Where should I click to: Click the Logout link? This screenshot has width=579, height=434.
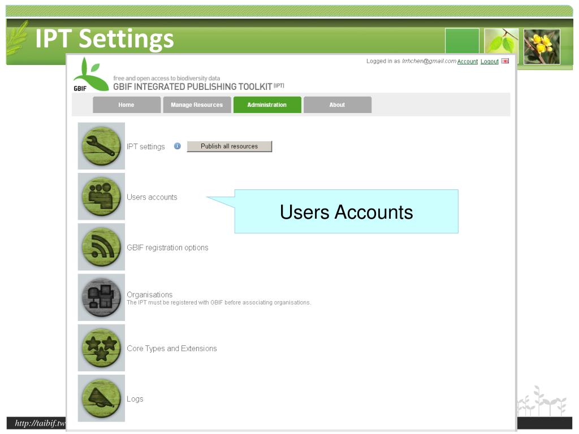click(x=489, y=61)
